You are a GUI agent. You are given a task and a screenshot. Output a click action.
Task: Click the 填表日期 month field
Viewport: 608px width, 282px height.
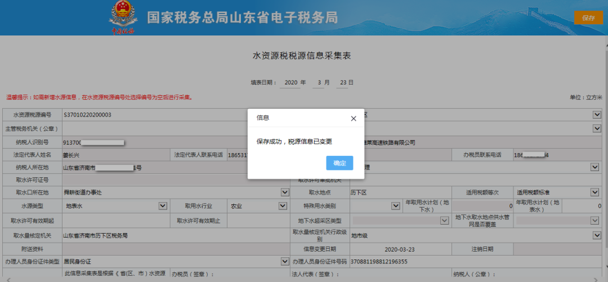320,83
